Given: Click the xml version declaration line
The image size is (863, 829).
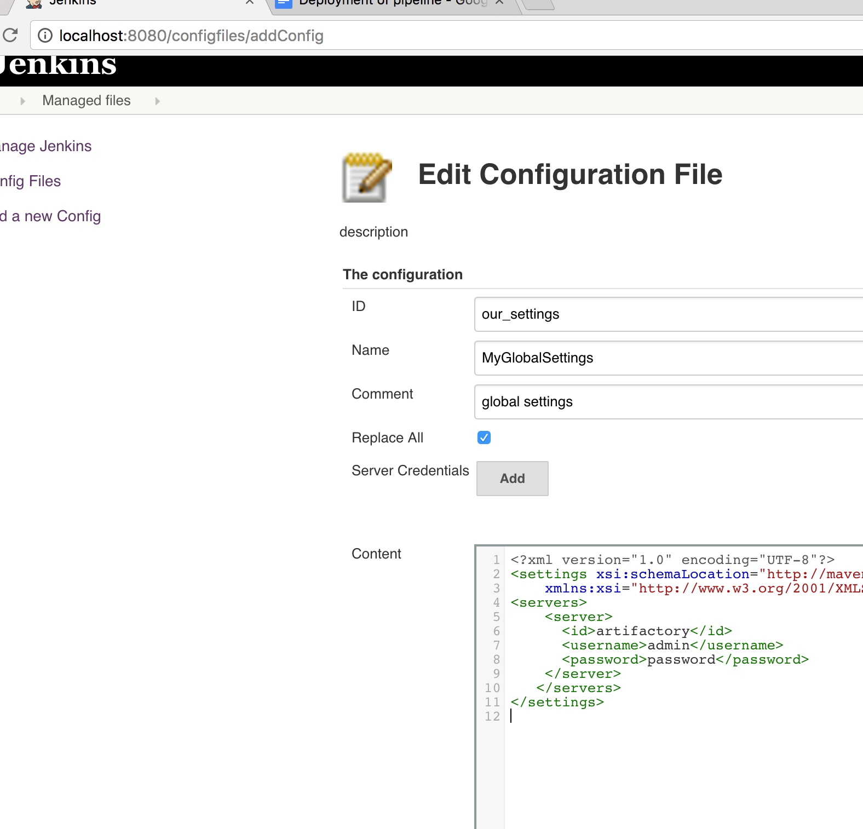Looking at the screenshot, I should (672, 560).
